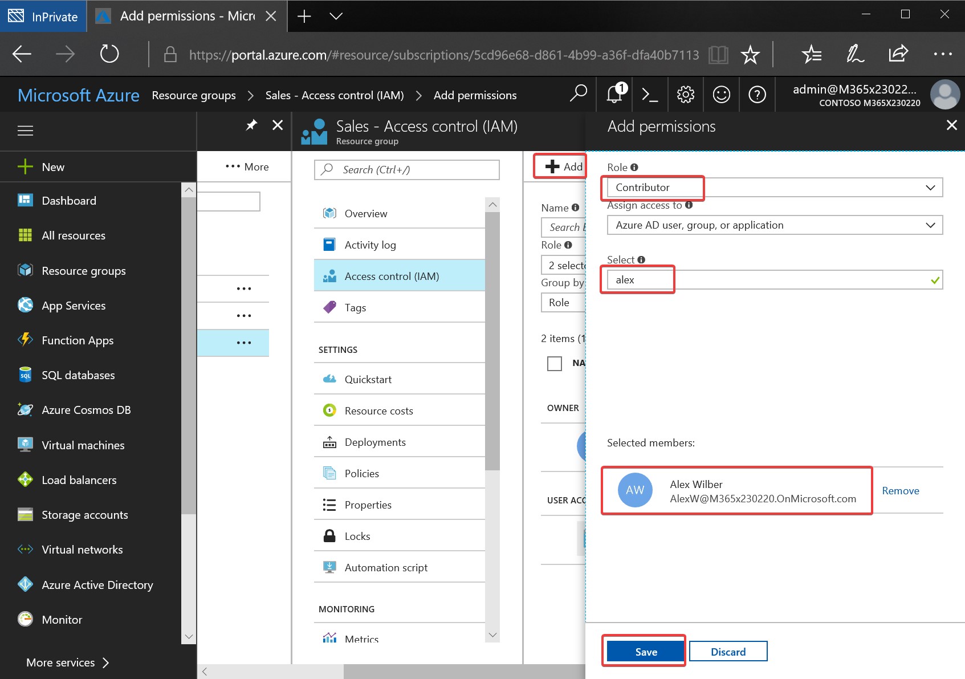Pin the resource groups blade

[x=251, y=125]
